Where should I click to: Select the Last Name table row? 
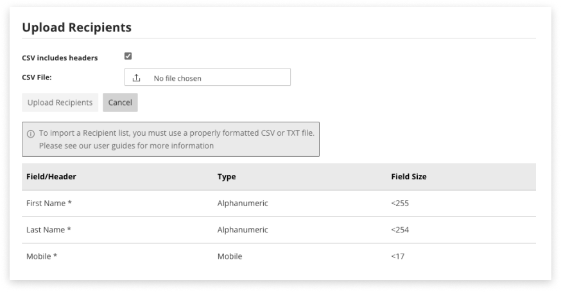pyautogui.click(x=279, y=230)
